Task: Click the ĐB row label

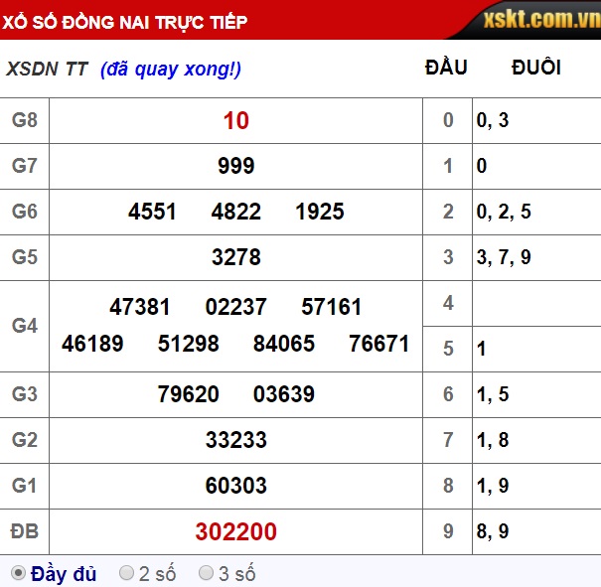Action: pos(25,531)
